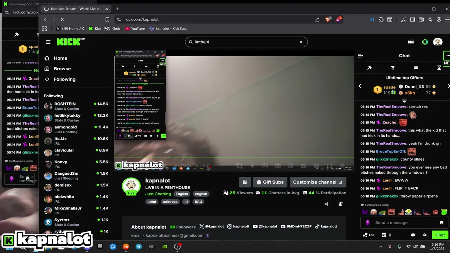Viewport: 450px width, 253px height.
Task: Open @kapnalot YouTube link
Action: pos(265,227)
